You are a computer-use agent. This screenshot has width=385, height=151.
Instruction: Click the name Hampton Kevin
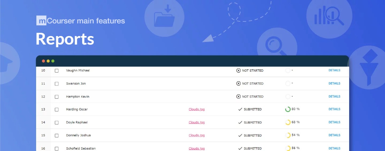tap(78, 97)
